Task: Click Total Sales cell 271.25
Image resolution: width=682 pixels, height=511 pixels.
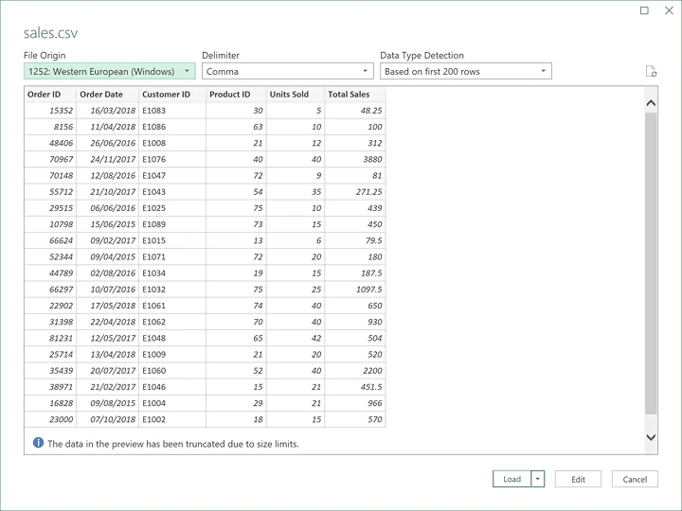Action: pos(355,191)
